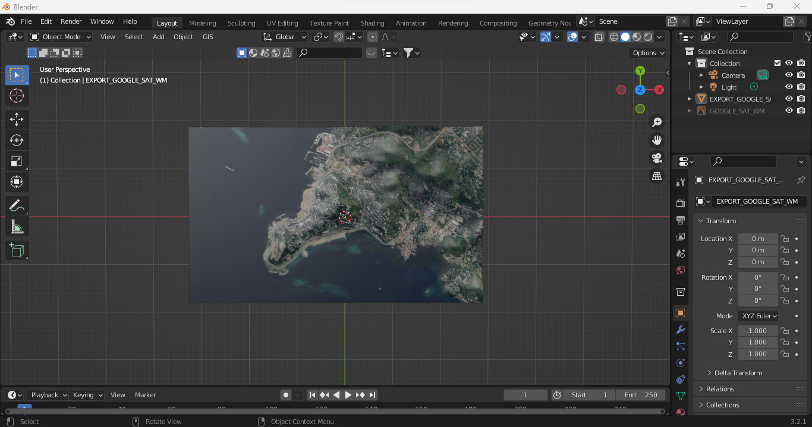Viewport: 812px width, 427px height.
Task: Click the Options button in viewport header
Action: [x=647, y=52]
